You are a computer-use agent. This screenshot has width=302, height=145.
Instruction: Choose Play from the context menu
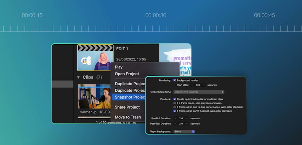119,67
